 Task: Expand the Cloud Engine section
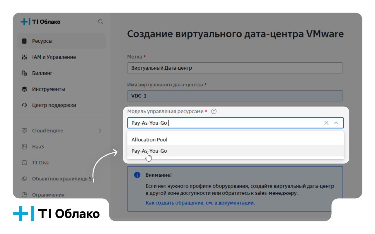coord(100,130)
